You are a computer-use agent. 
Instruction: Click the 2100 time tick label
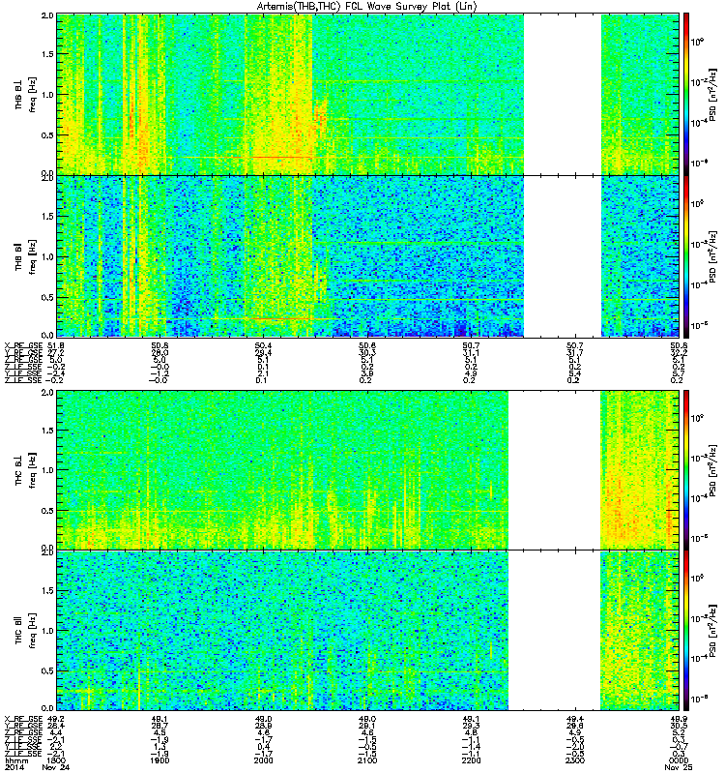click(x=367, y=760)
